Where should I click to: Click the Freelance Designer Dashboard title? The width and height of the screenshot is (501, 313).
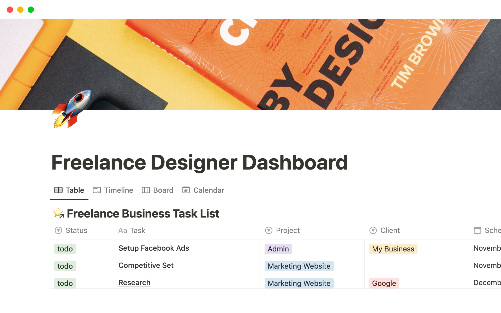pos(200,162)
